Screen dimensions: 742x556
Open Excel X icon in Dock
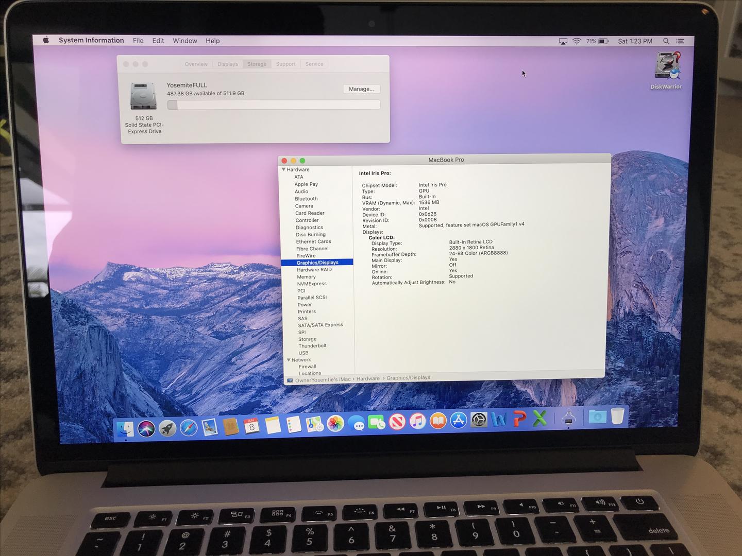(539, 419)
